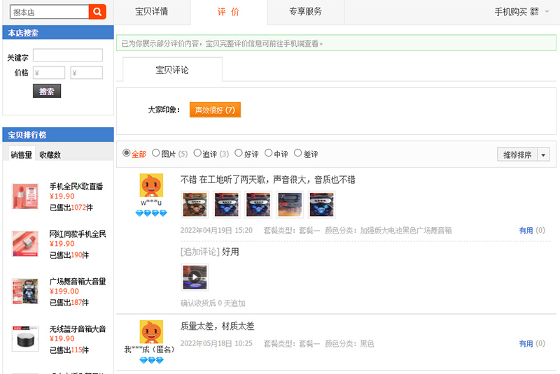Open the 推荐排序 sort selector
The height and width of the screenshot is (374, 560).
click(517, 154)
